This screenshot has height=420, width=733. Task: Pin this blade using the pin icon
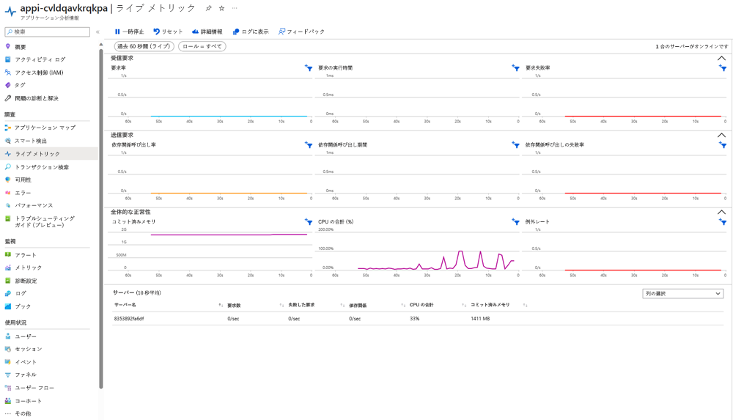tap(208, 8)
